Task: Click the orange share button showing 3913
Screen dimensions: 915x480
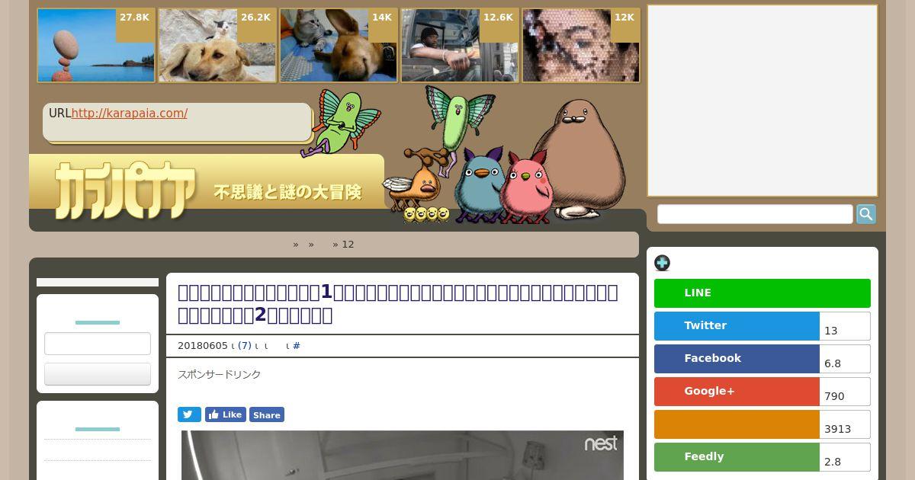Action: tap(737, 424)
